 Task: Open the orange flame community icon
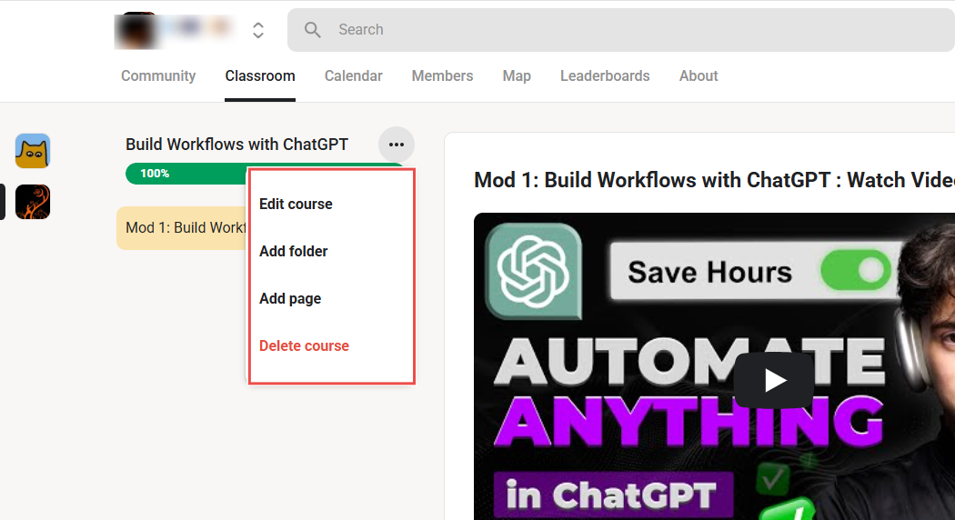33,202
